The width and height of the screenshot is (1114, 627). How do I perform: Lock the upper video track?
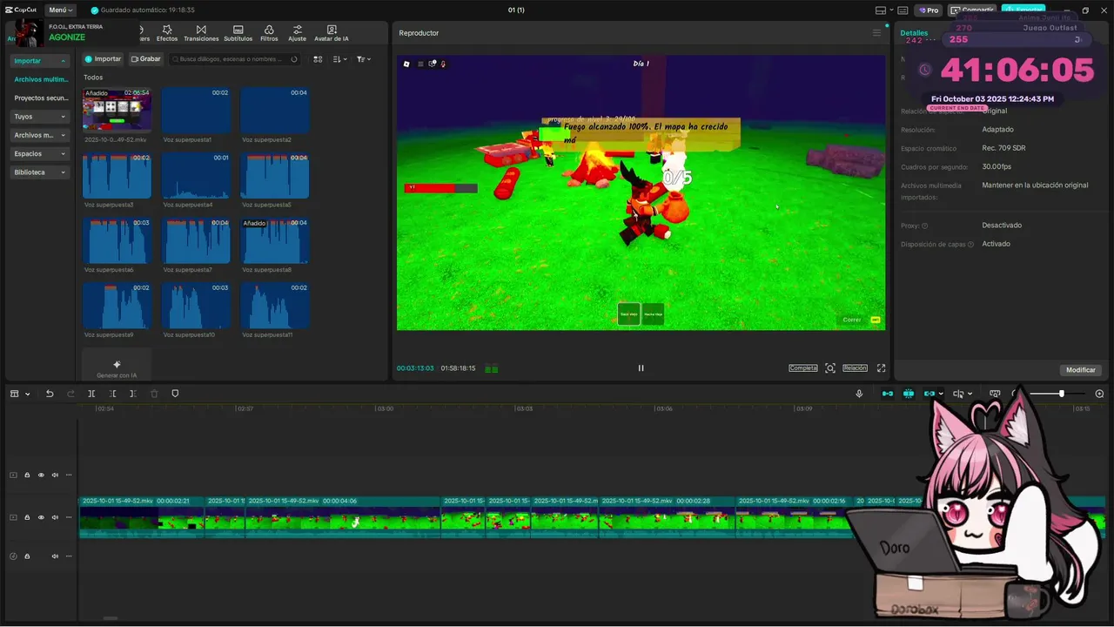pos(27,475)
